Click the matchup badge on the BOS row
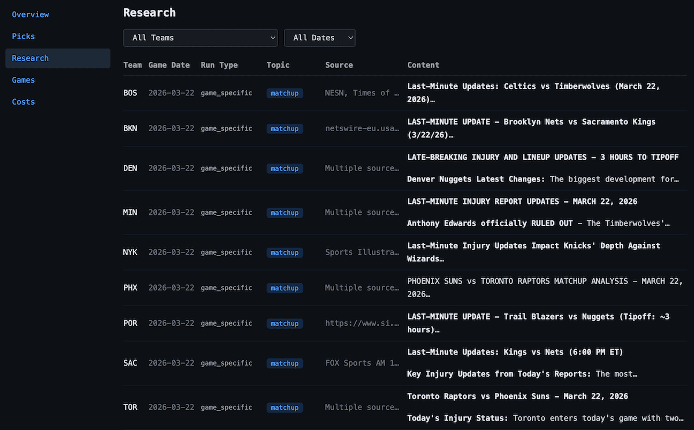Viewport: 694px width, 430px height. [x=285, y=92]
